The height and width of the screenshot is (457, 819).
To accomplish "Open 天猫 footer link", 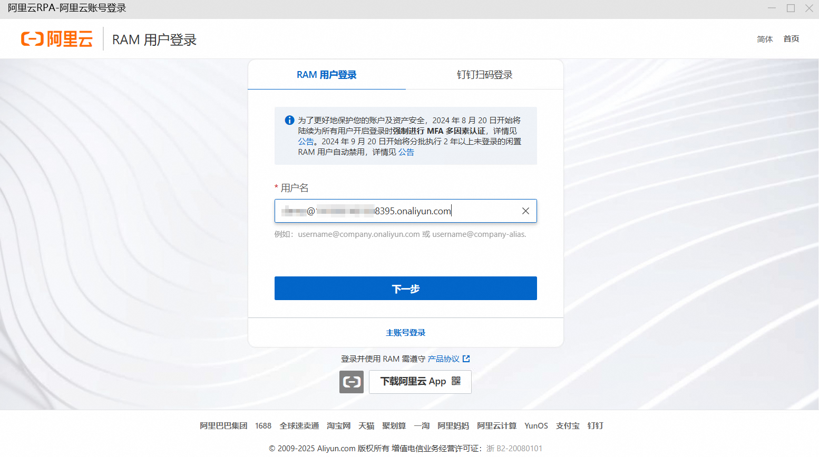I will click(x=366, y=425).
